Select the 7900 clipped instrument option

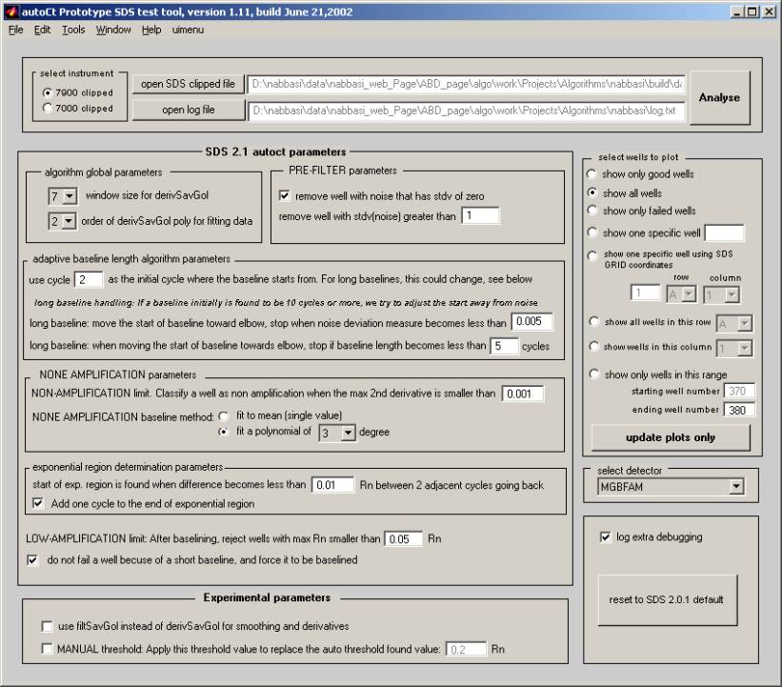point(49,92)
